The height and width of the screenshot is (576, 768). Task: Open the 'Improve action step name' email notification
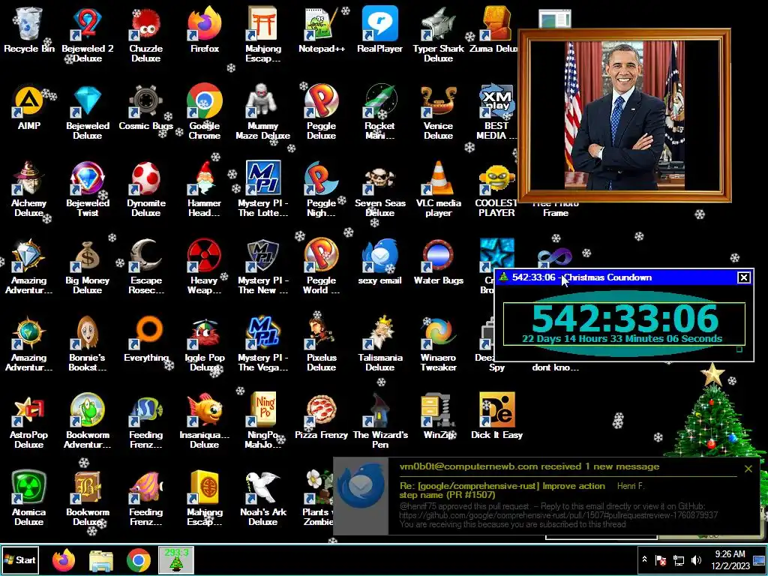tap(502, 490)
